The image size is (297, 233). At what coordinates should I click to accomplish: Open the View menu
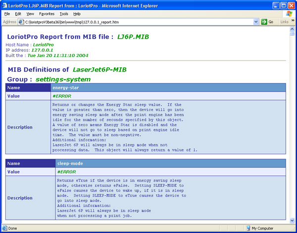tap(30, 14)
